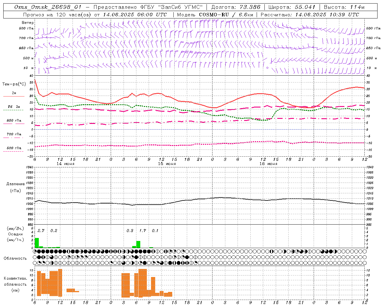The height and width of the screenshot is (305, 382).
Task: Click the Облачность row label
Action: click(x=15, y=259)
